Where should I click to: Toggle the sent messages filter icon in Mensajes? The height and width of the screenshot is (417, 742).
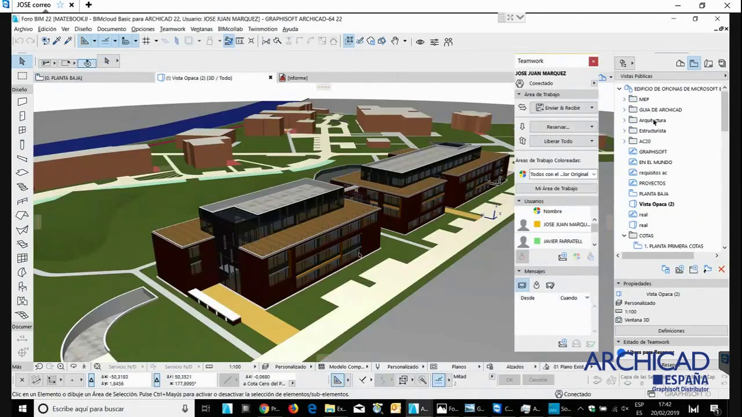coord(550,285)
